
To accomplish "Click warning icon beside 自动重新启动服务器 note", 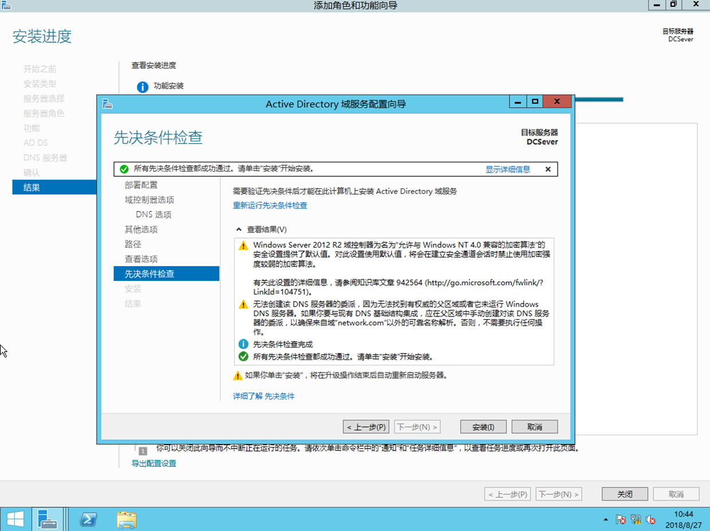I will coord(238,376).
